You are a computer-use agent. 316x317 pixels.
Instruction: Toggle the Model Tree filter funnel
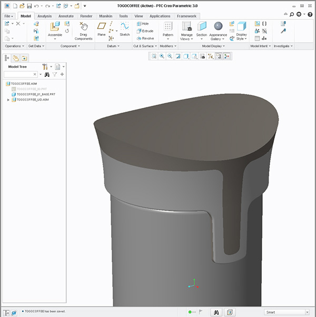54,75
